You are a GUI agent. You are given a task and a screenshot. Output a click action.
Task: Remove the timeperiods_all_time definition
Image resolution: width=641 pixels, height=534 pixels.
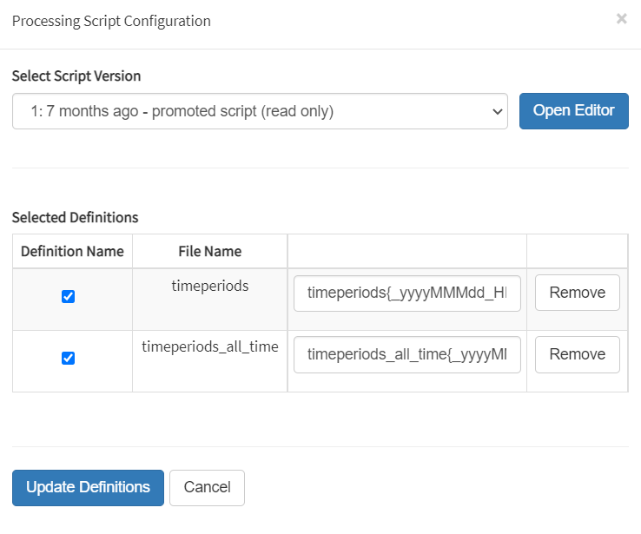(577, 354)
